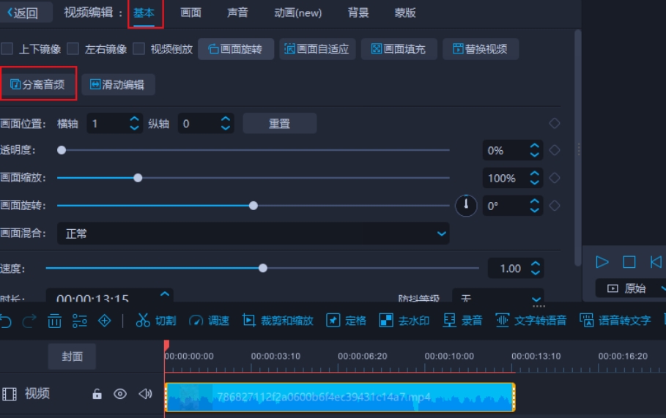Image resolution: width=666 pixels, height=418 pixels.
Task: Click the 滑动编辑 button
Action: (x=118, y=84)
